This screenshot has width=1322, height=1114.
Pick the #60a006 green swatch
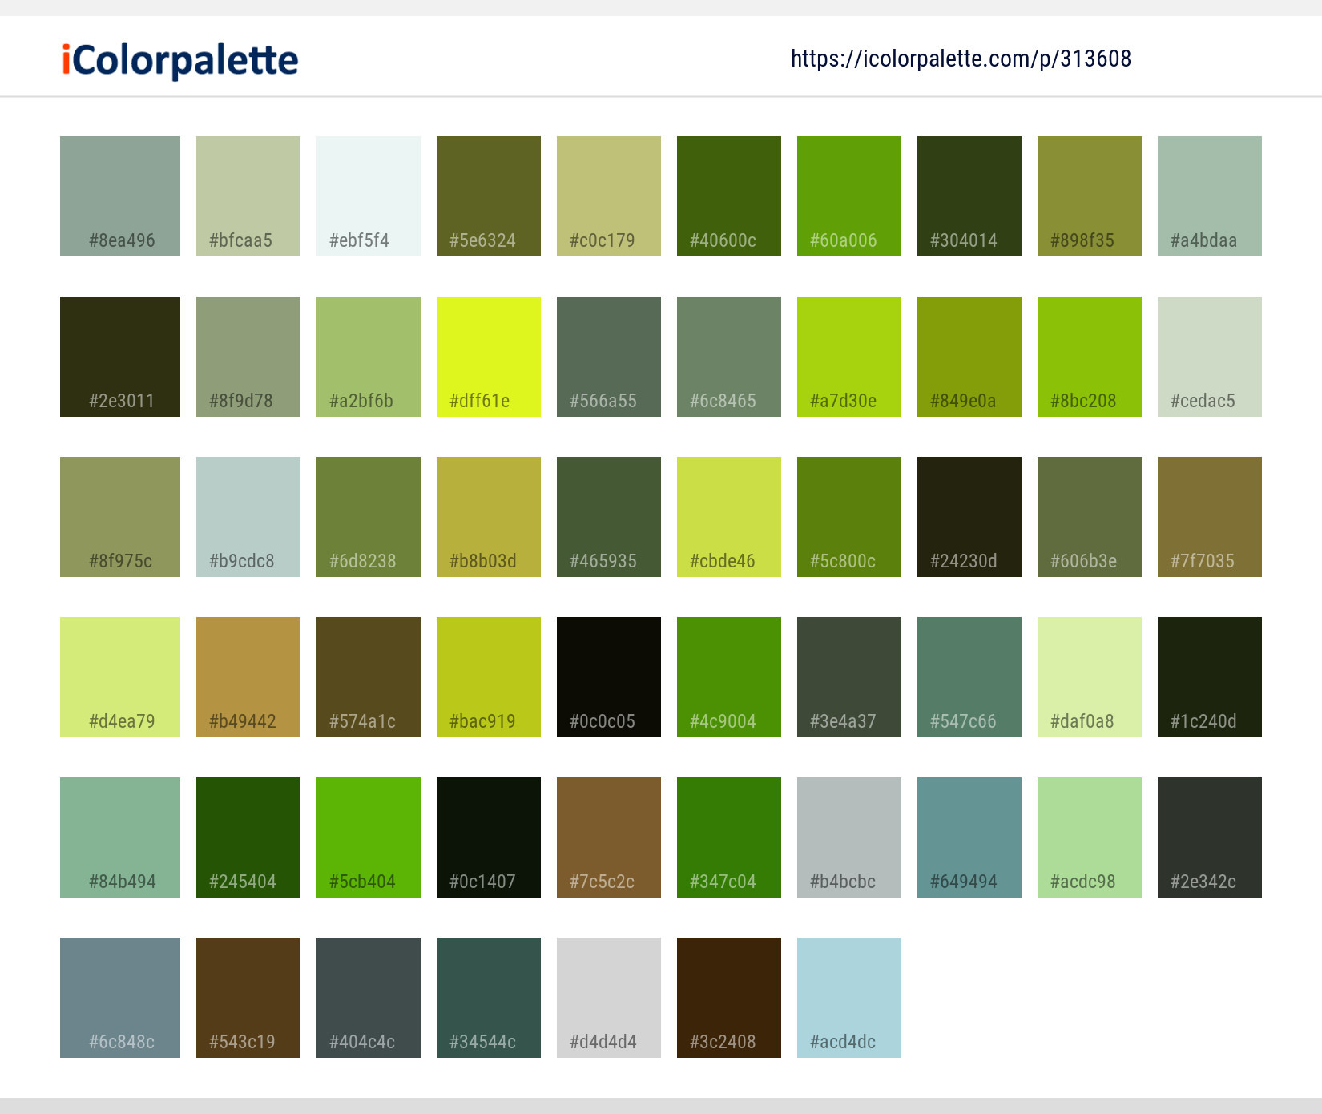tap(849, 196)
